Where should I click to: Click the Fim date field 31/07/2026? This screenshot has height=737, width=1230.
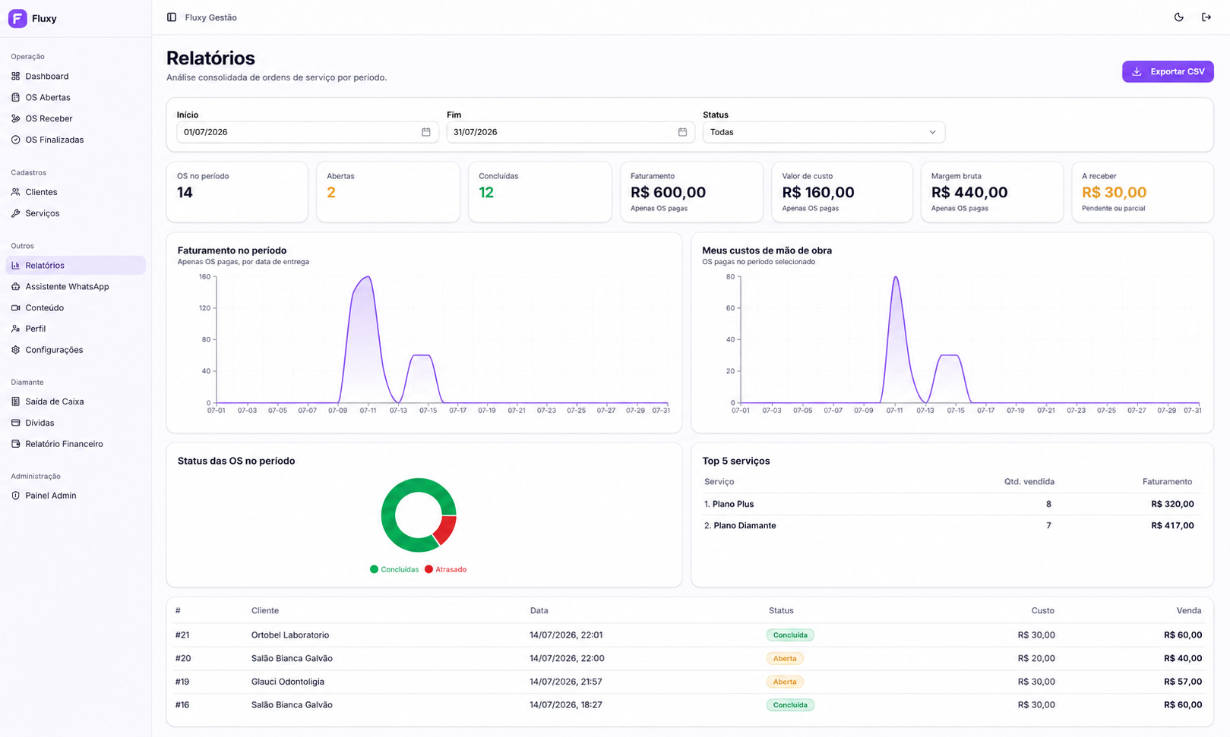tap(571, 132)
